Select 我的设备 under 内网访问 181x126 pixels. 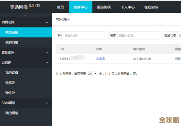point(26,32)
